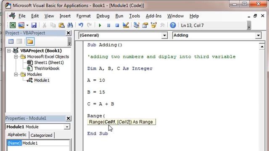Click the Toolbox toolbar icon

[162, 25]
